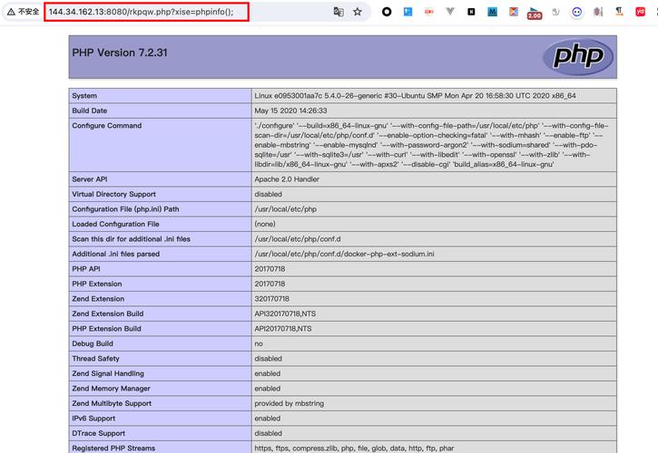Click the docker-php-ext-sodium.ini path value

[344, 254]
